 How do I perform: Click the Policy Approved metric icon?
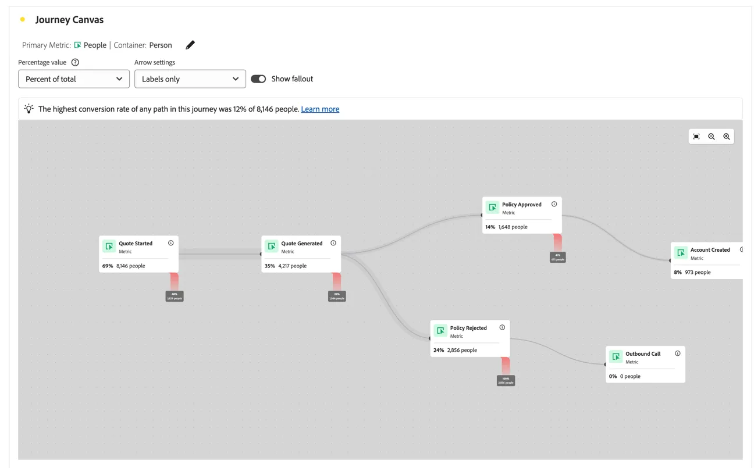(492, 208)
